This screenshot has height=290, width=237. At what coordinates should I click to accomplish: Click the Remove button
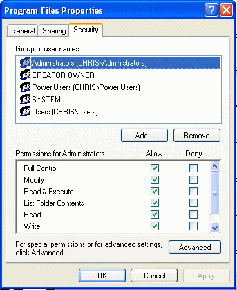[196, 136]
